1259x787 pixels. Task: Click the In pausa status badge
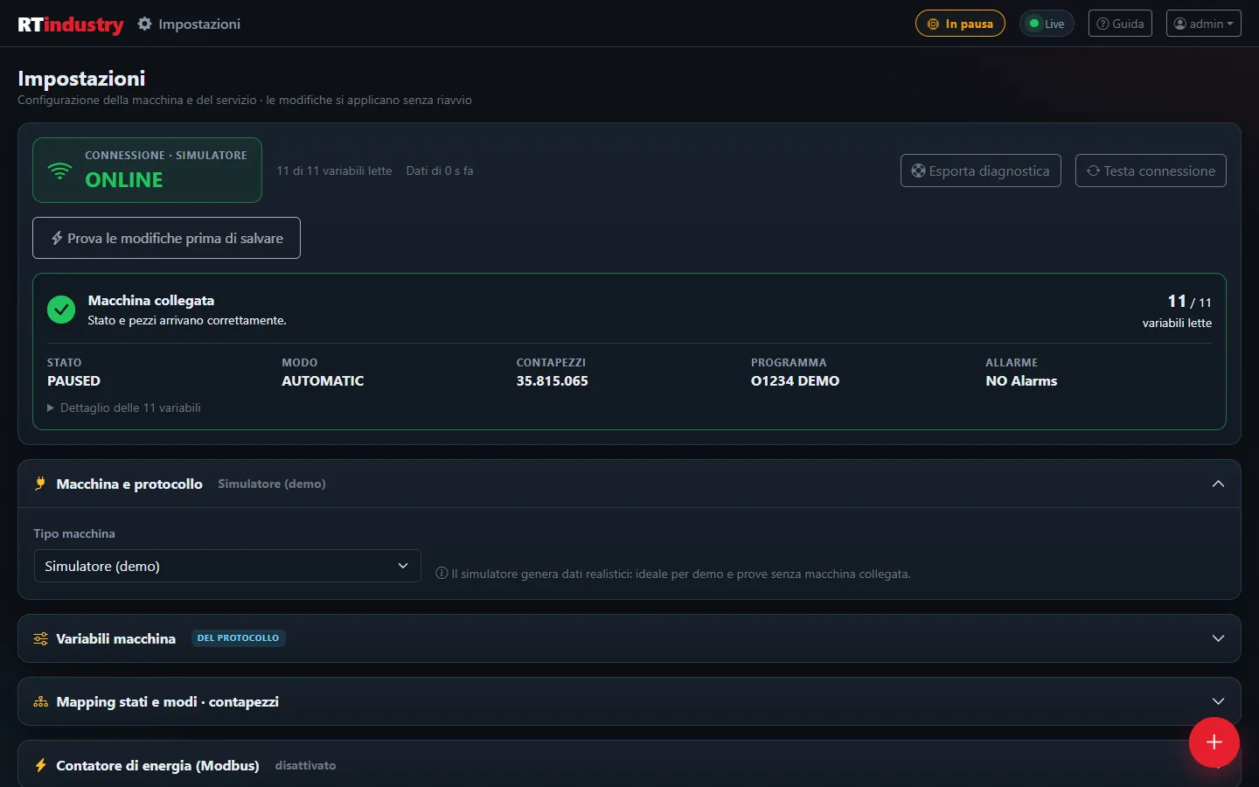[960, 24]
